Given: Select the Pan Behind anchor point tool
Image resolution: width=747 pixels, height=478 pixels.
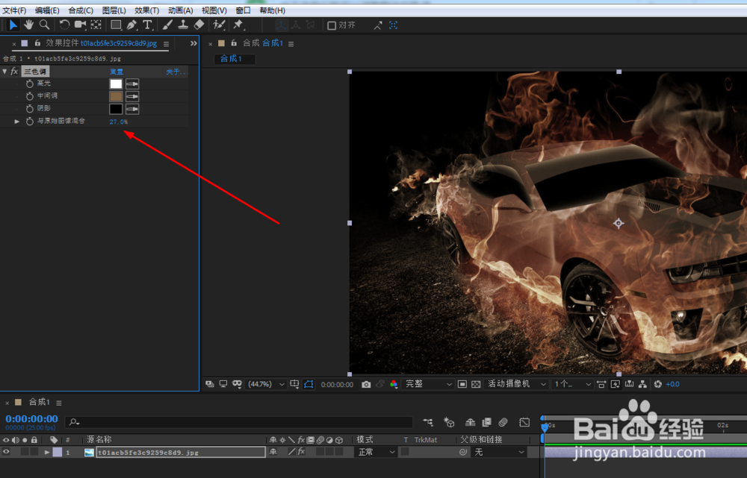Looking at the screenshot, I should click(x=96, y=25).
